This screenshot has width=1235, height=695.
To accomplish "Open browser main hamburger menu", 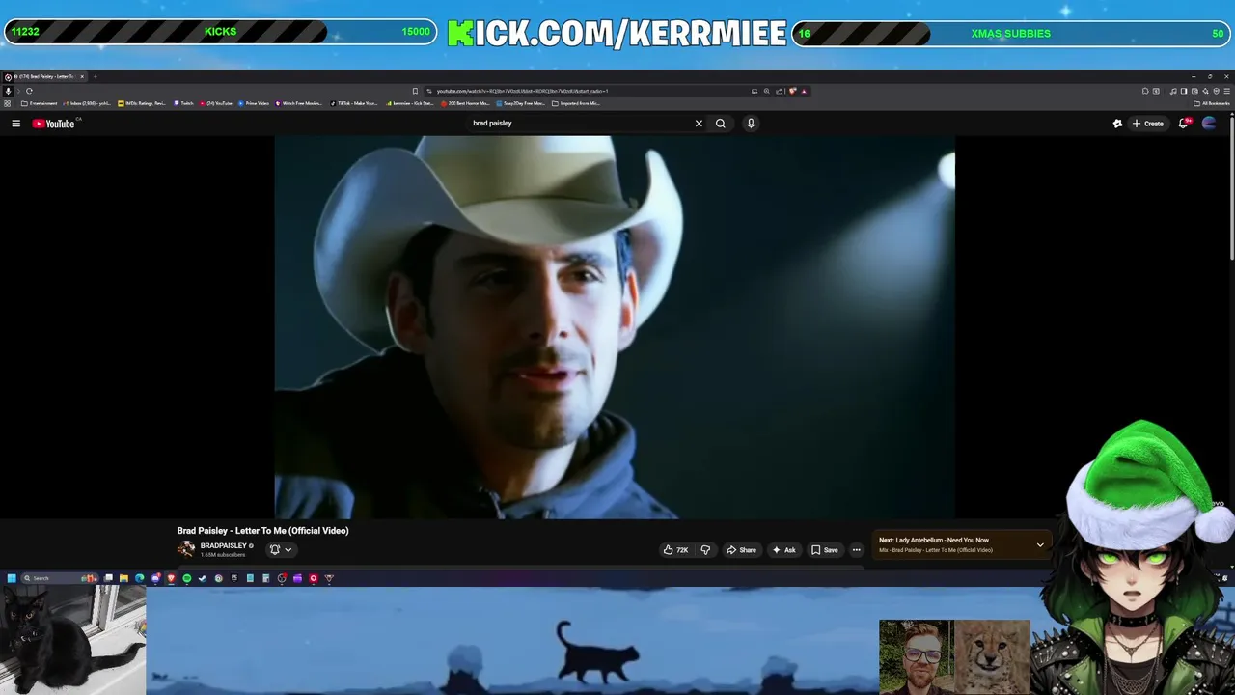I will [x=1226, y=91].
